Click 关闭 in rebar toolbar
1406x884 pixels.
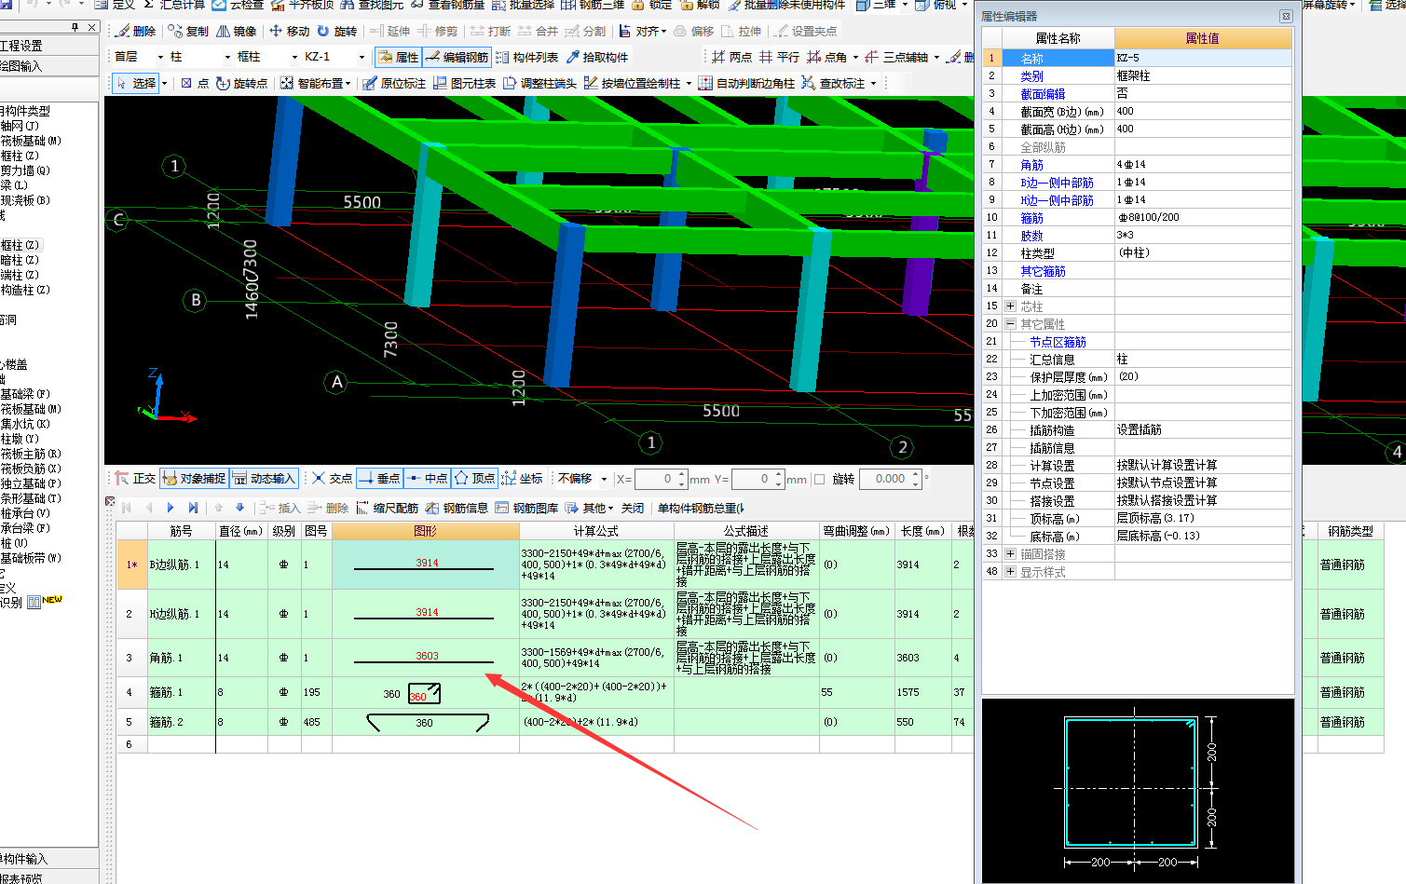click(x=633, y=508)
